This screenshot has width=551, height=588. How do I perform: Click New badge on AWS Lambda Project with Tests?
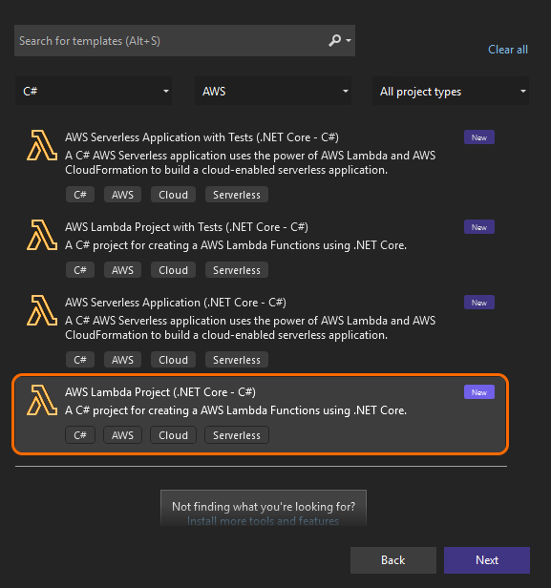click(479, 227)
